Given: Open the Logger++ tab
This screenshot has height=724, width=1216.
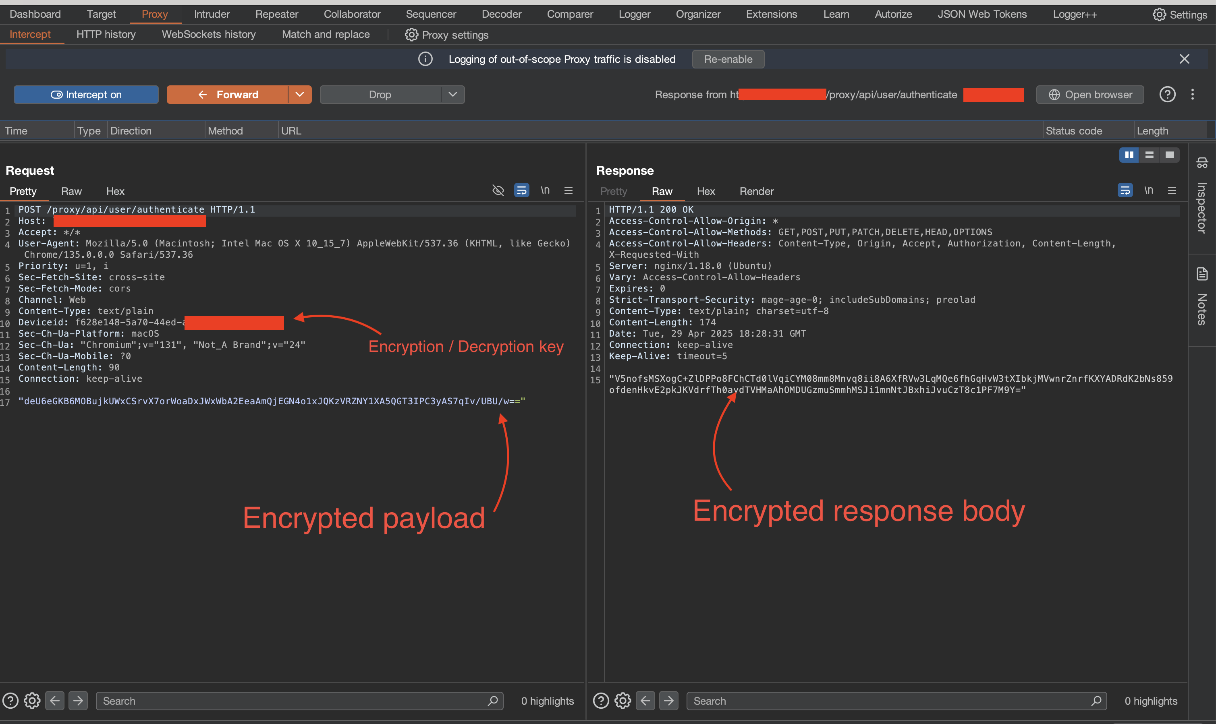Looking at the screenshot, I should coord(1075,14).
